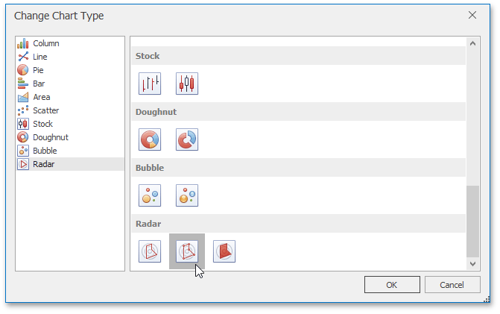The image size is (500, 314).
Task: Select the first Stock chart icon
Action: coord(150,84)
